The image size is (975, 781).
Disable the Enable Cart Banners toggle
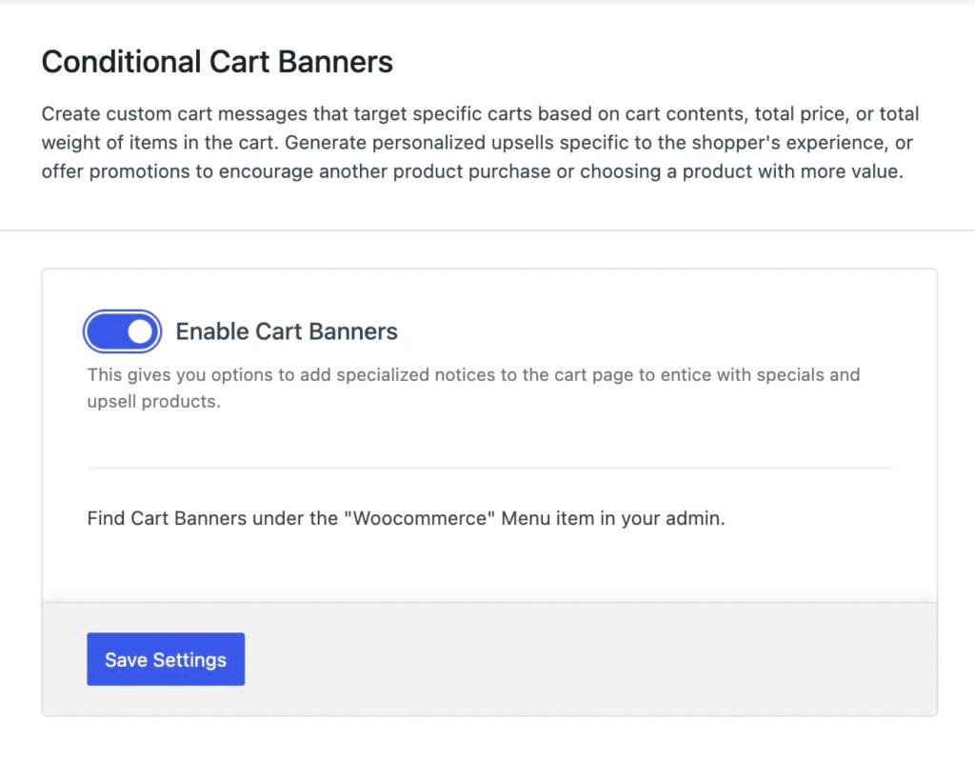[122, 331]
